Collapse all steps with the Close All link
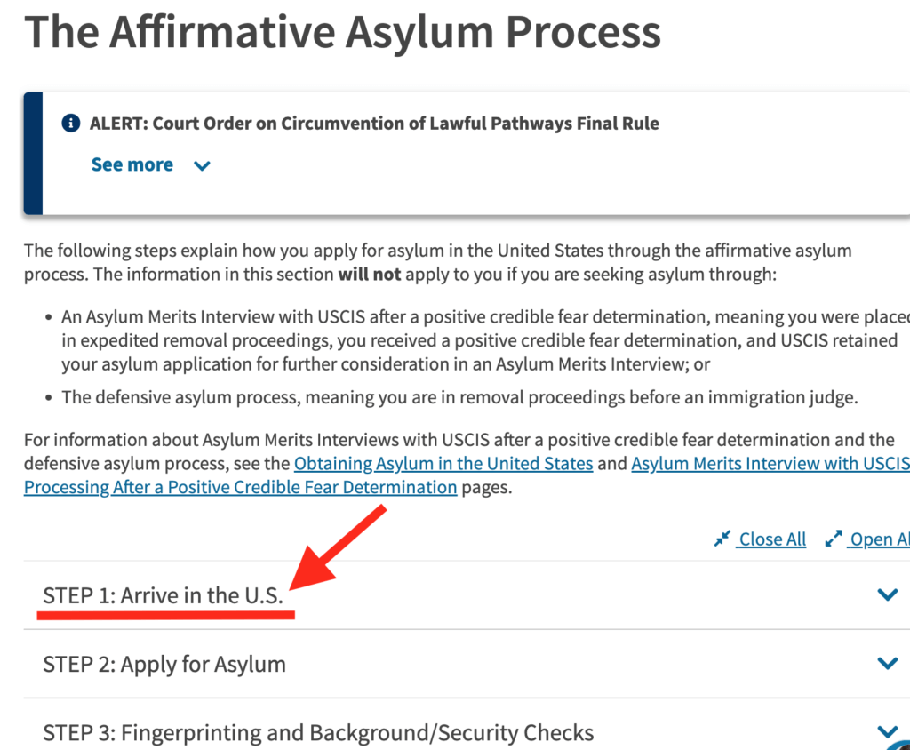Screen dimensions: 910x750 772,539
